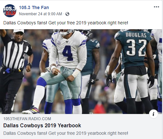Open the Dallas Cowboys 2019 Yearbook headline

(x=42, y=125)
